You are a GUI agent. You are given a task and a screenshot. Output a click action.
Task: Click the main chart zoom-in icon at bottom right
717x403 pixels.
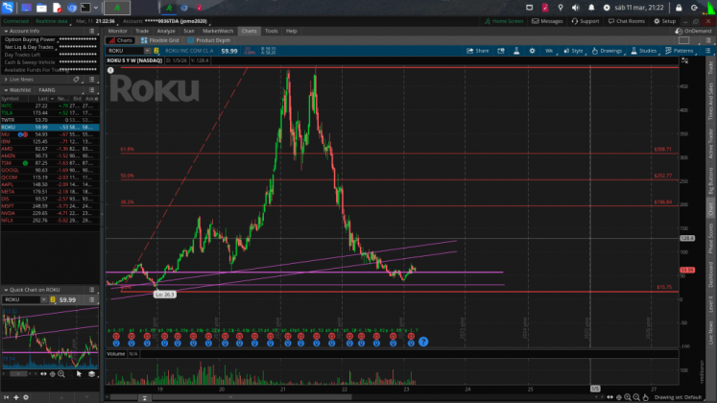(x=628, y=397)
